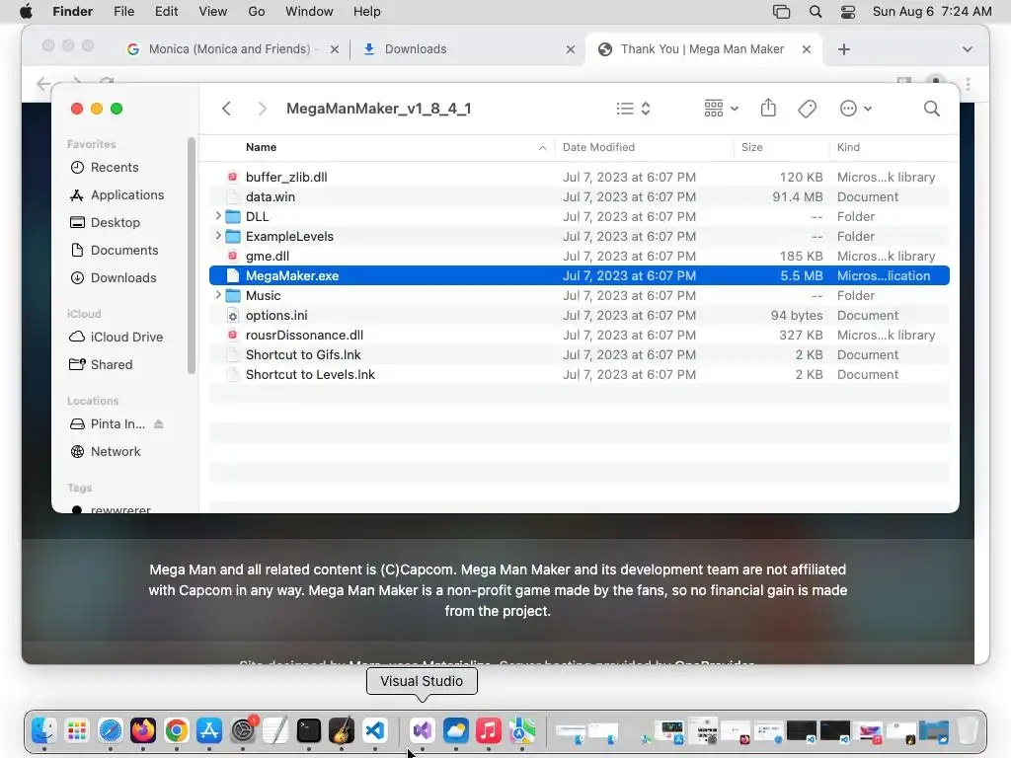Switch to the Monica and Friends browser tab

click(229, 49)
